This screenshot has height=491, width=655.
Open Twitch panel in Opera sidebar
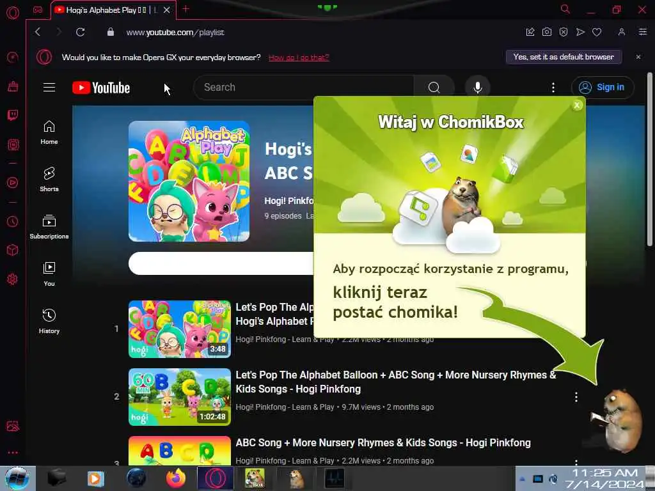tap(13, 115)
